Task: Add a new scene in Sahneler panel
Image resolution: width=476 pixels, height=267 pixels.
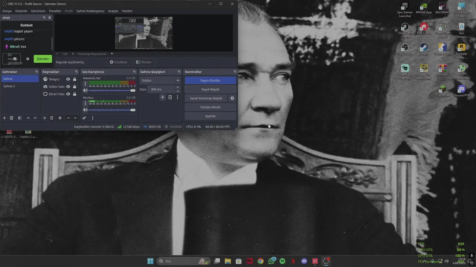Action: point(4,118)
